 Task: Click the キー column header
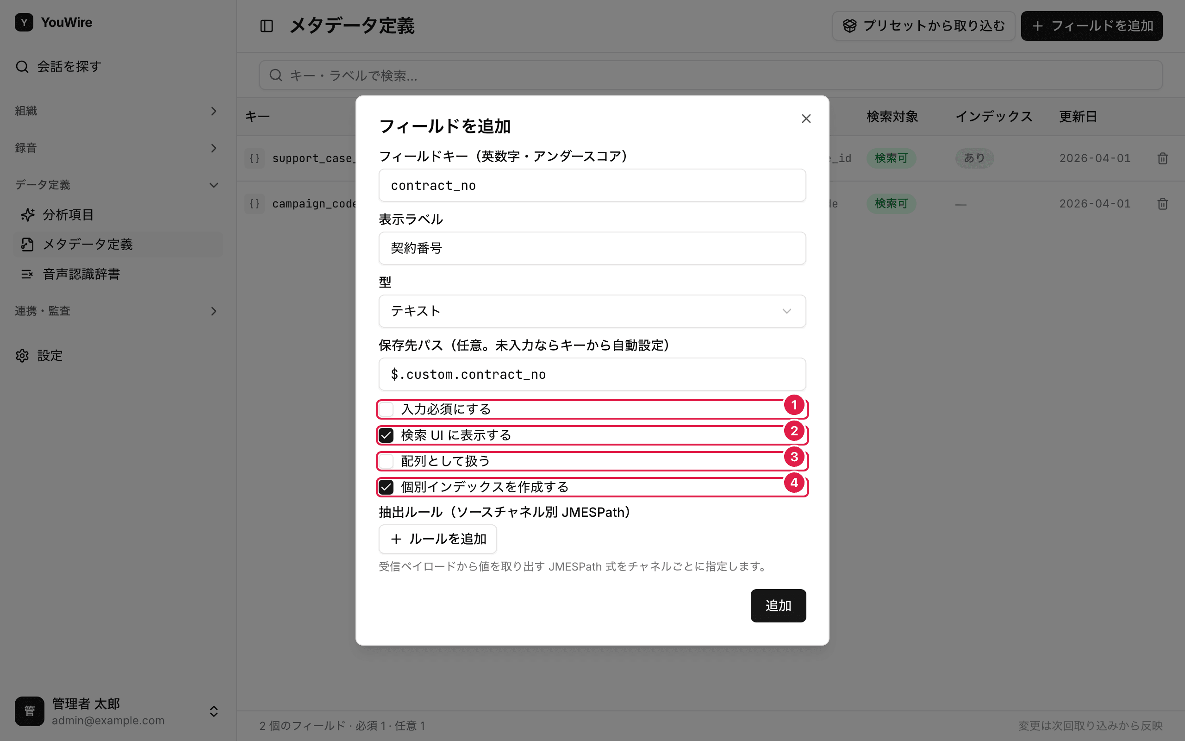click(x=257, y=117)
